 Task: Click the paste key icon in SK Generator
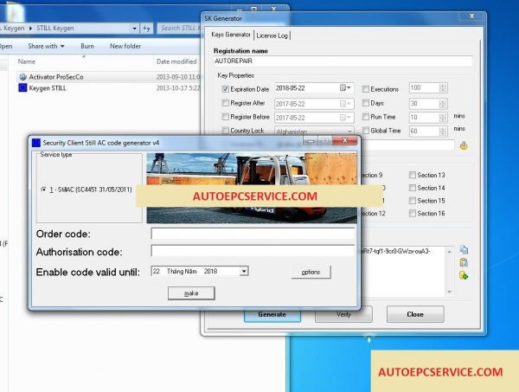pyautogui.click(x=464, y=262)
